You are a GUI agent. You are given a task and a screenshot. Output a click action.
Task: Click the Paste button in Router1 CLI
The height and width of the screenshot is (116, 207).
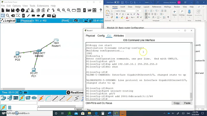(x=187, y=103)
